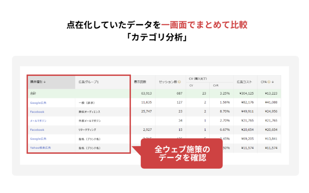
Task: Sort by the 表示回数 column header
Action: coord(140,82)
